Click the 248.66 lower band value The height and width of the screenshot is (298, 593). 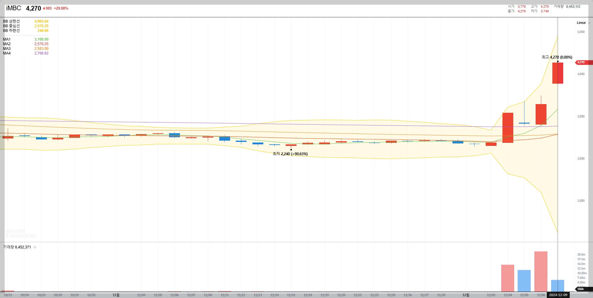43,31
